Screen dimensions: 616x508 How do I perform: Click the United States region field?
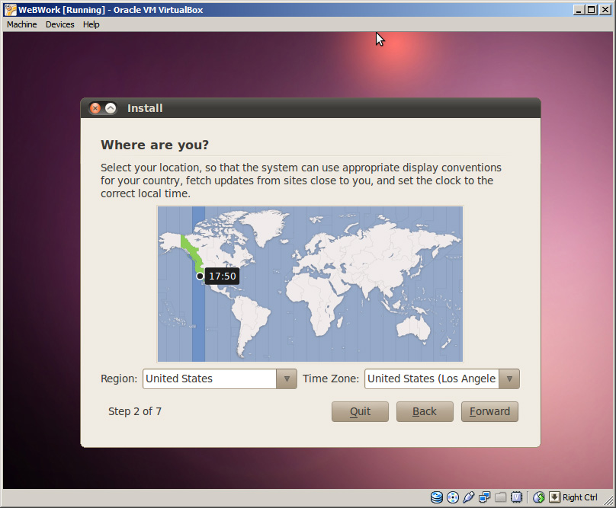(210, 379)
